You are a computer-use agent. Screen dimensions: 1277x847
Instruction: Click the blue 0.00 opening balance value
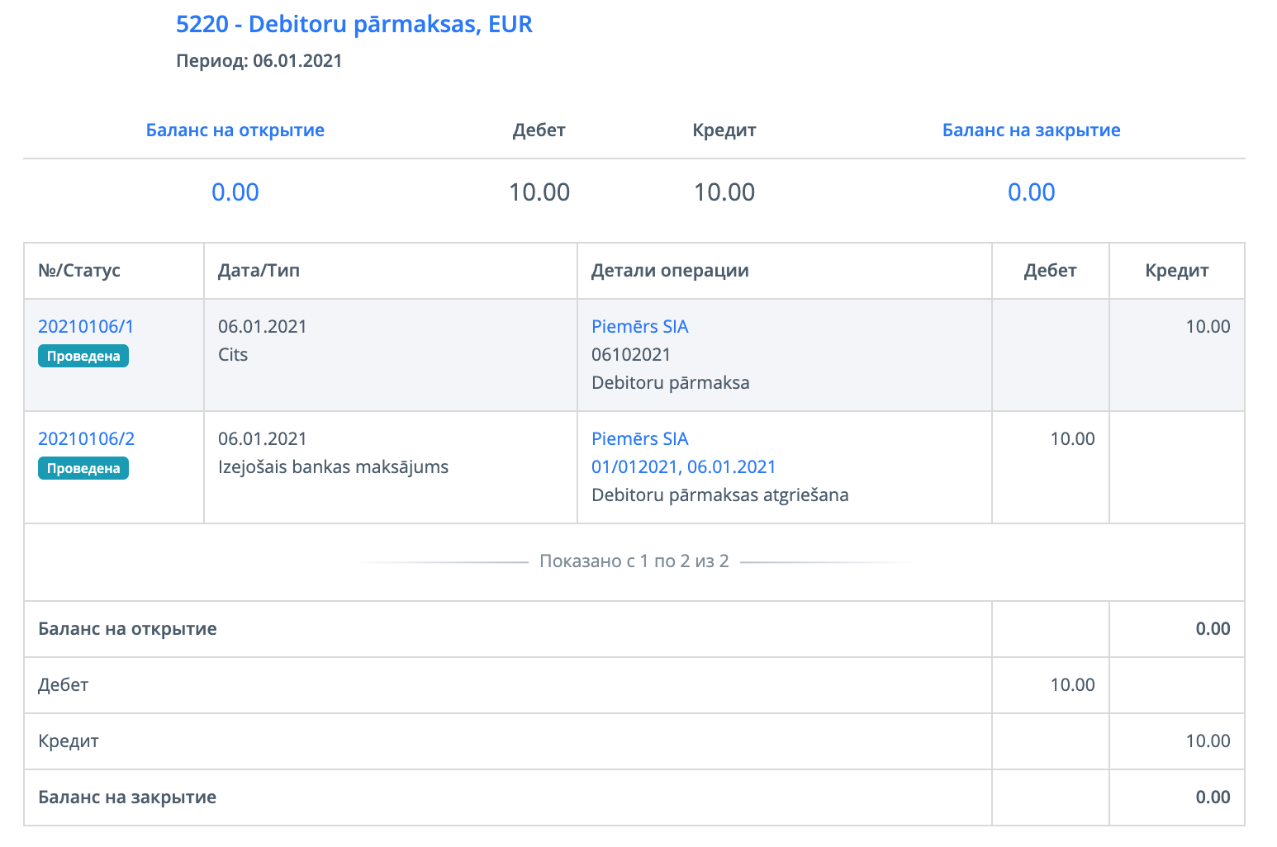click(x=235, y=192)
